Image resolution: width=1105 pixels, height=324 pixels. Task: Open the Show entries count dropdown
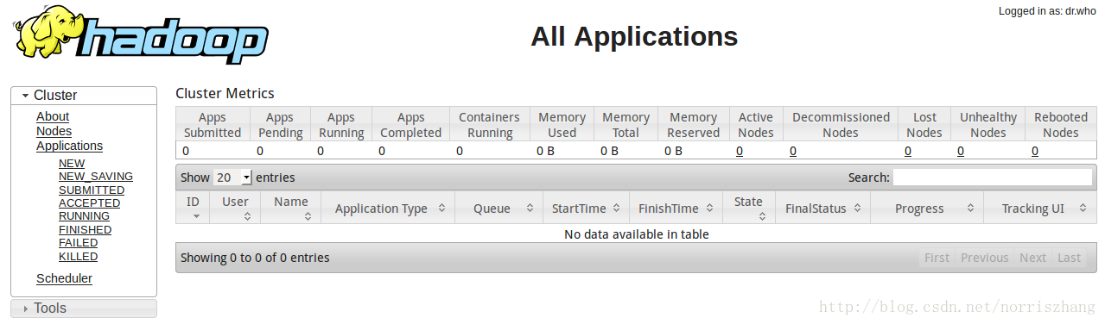pos(232,178)
